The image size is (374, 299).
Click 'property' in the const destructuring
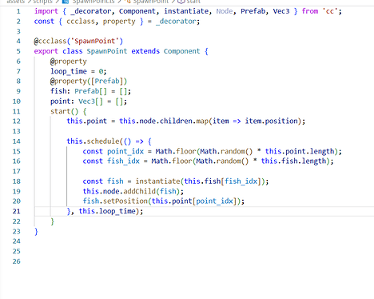click(119, 22)
